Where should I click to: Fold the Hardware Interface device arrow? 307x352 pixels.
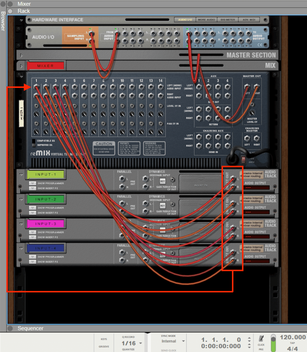(21, 20)
